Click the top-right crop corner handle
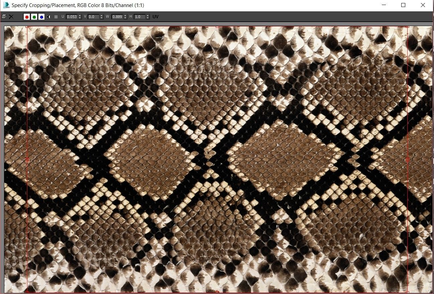This screenshot has height=294, width=434. 408,27
